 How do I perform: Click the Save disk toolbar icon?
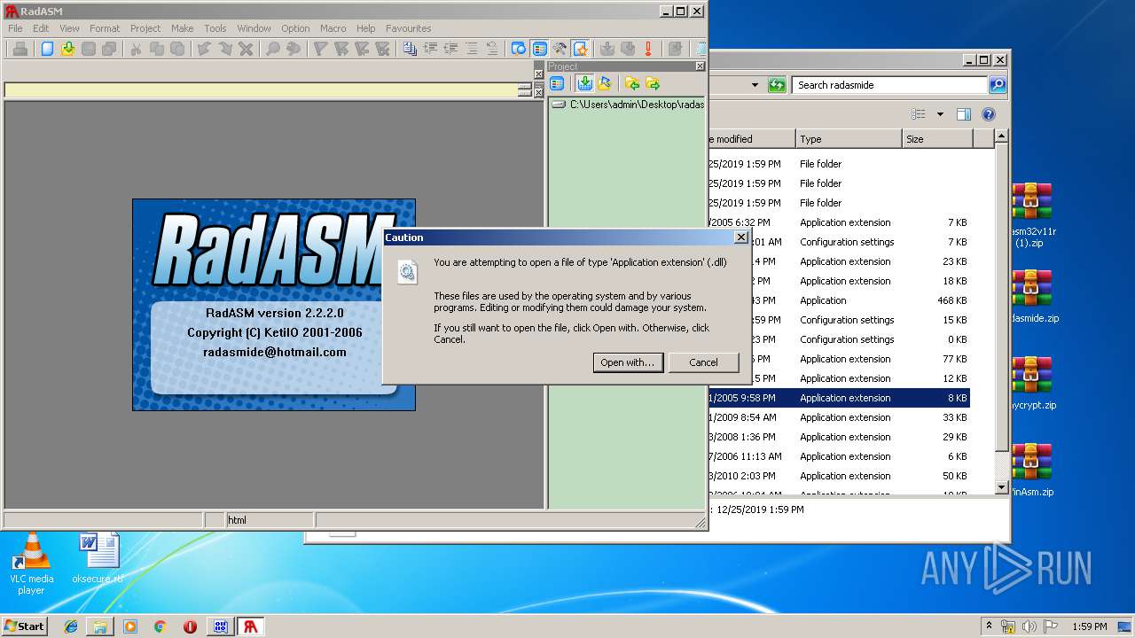[x=88, y=49]
